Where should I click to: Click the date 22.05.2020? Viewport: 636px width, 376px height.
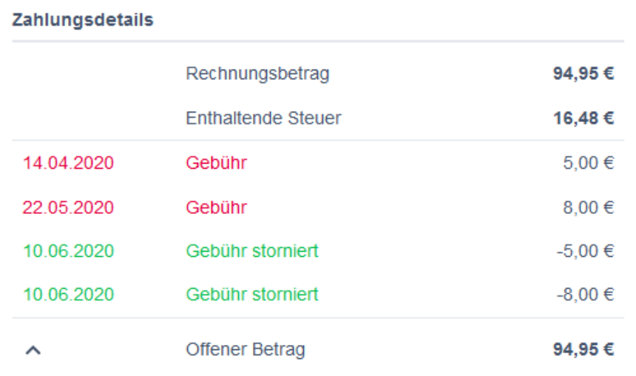pyautogui.click(x=69, y=208)
